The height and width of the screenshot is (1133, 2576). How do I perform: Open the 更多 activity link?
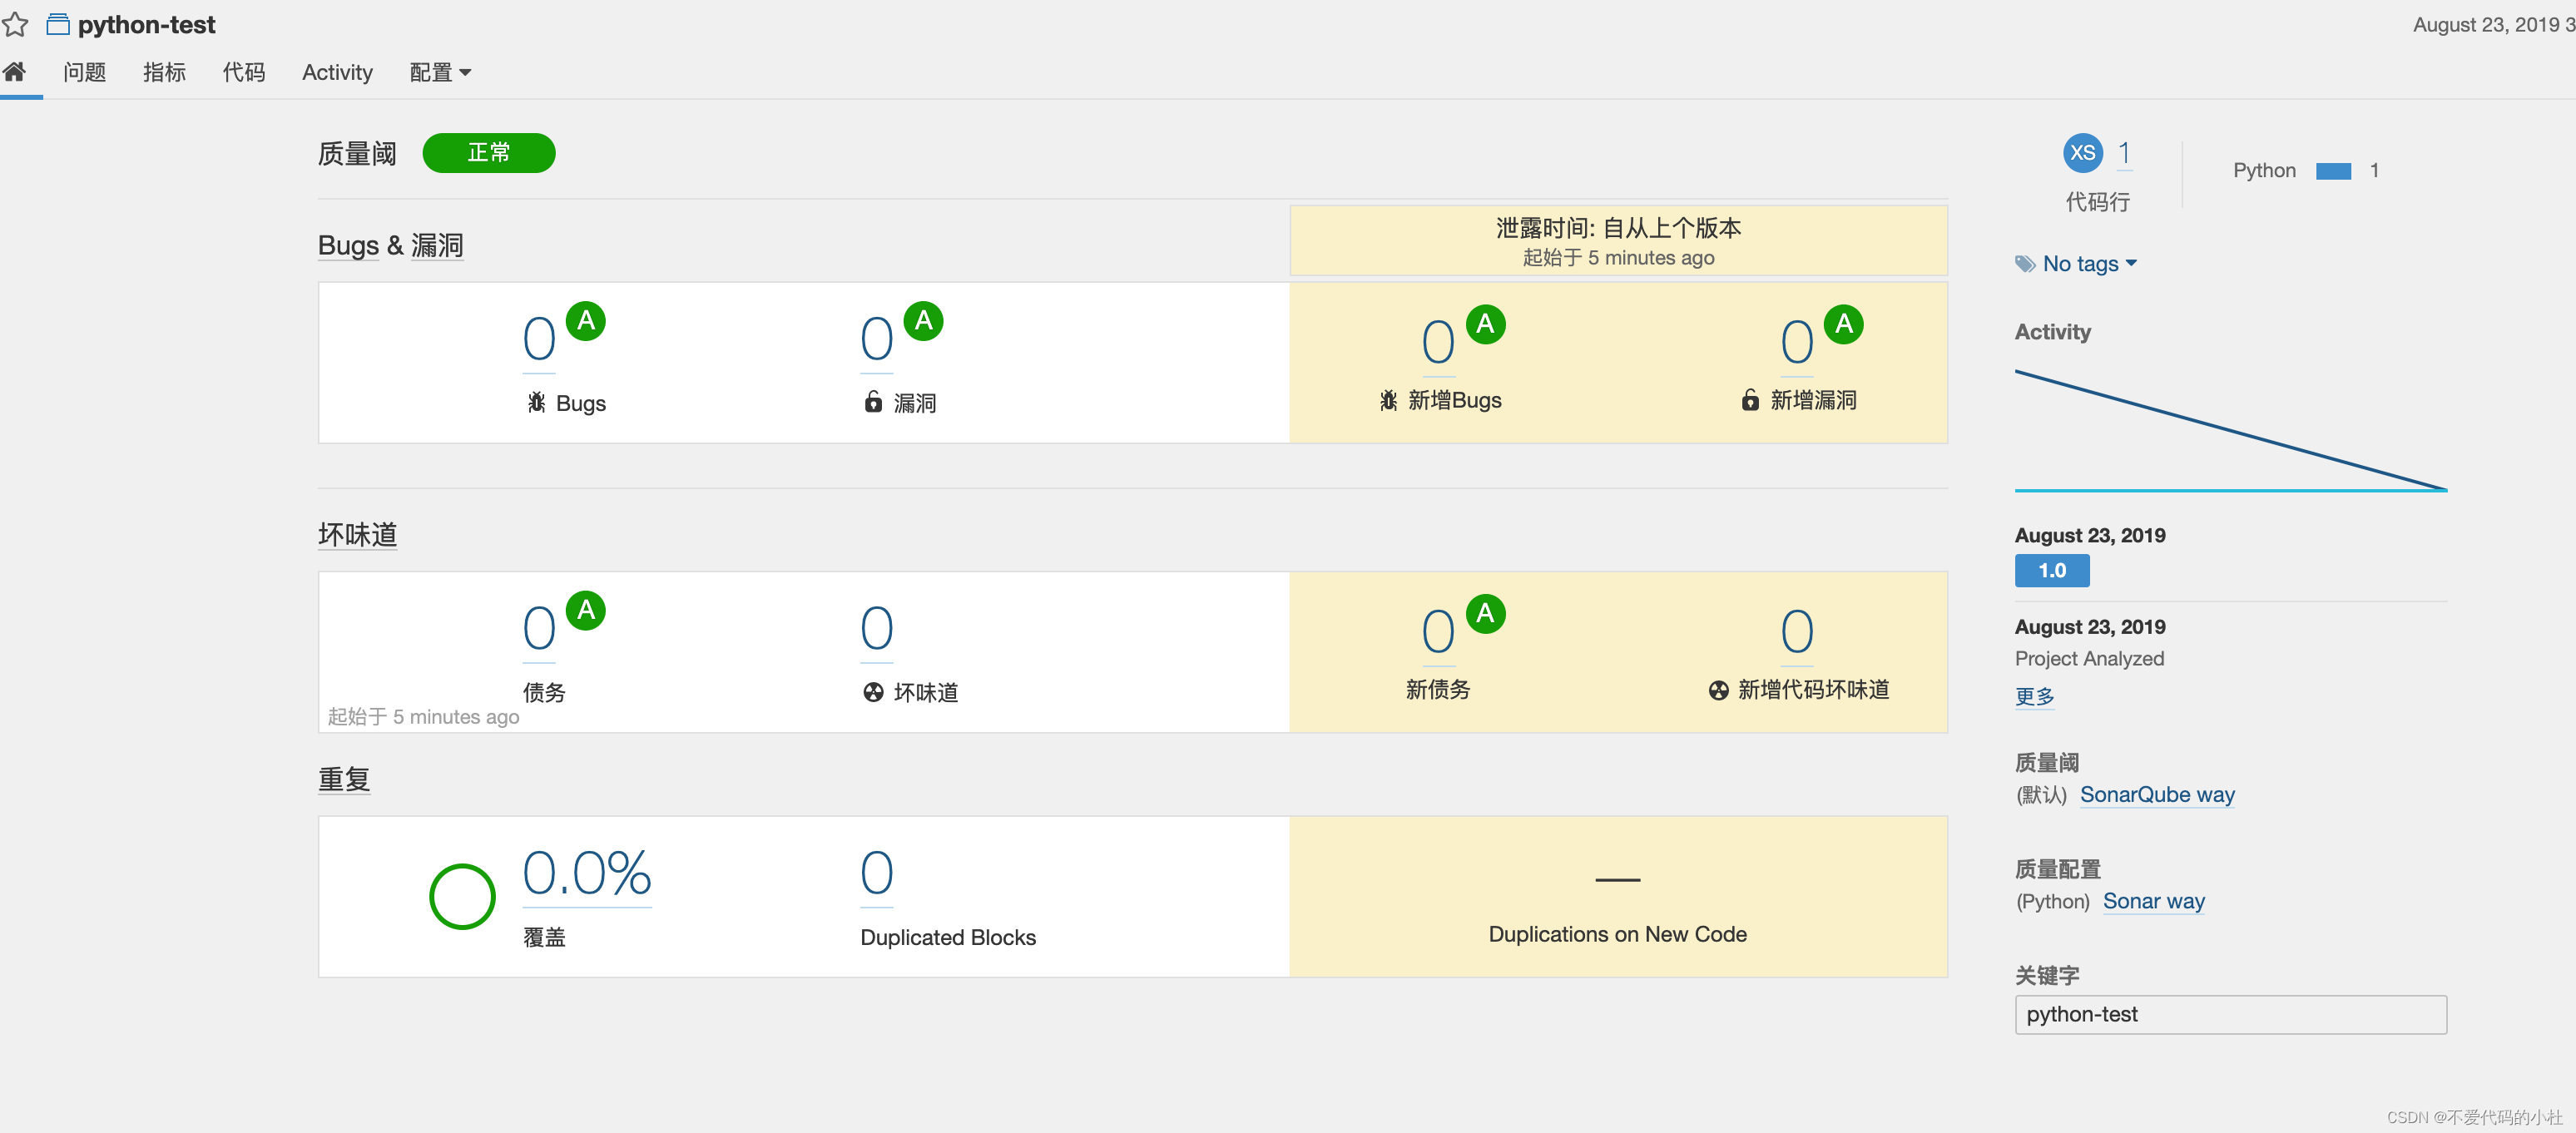2034,696
